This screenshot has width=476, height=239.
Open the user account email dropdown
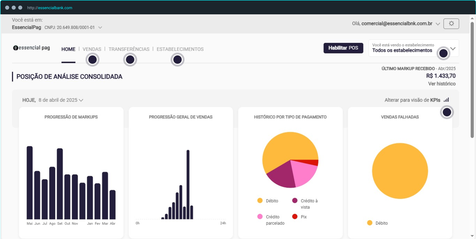pyautogui.click(x=438, y=24)
